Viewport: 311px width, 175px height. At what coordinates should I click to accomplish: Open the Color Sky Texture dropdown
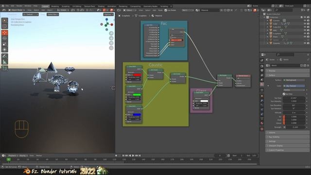pos(294,86)
